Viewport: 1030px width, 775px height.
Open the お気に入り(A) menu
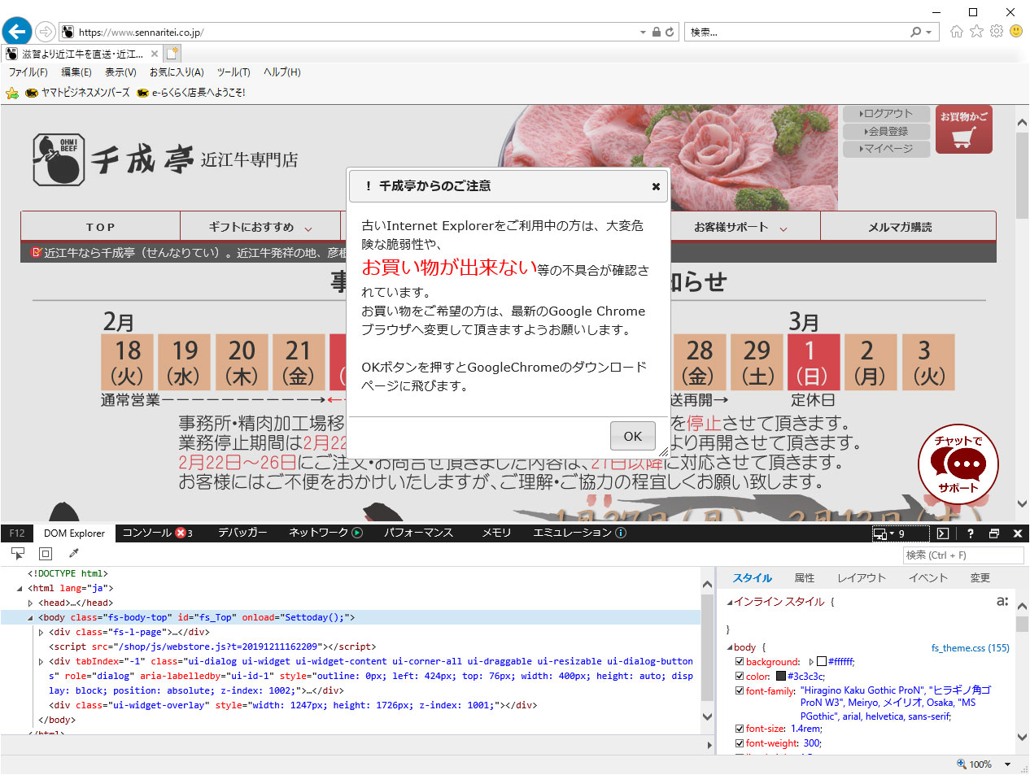pos(177,72)
